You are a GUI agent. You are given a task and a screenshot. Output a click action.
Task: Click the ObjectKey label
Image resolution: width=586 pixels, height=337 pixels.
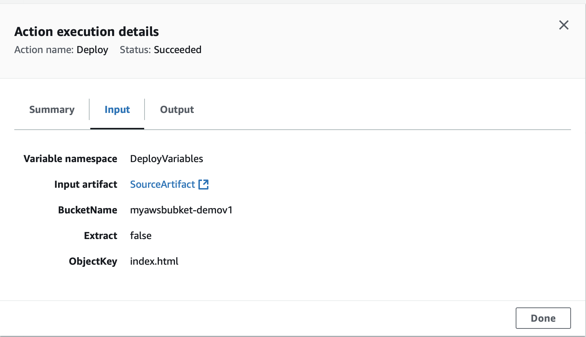[93, 261]
